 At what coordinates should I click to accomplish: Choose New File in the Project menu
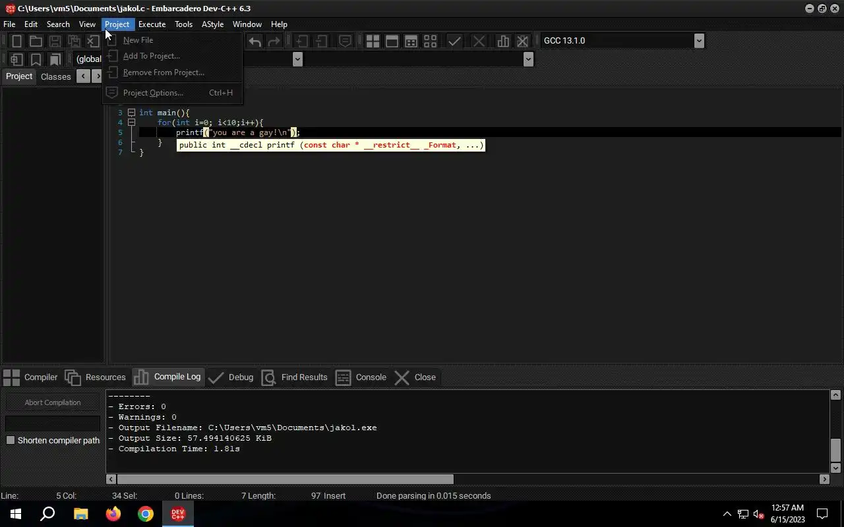point(173,40)
